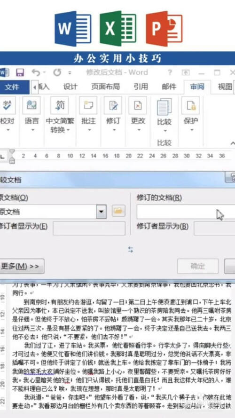The height and width of the screenshot is (418, 235).
Task: Collapse the ribbon with the caret icon
Action: coord(232,143)
